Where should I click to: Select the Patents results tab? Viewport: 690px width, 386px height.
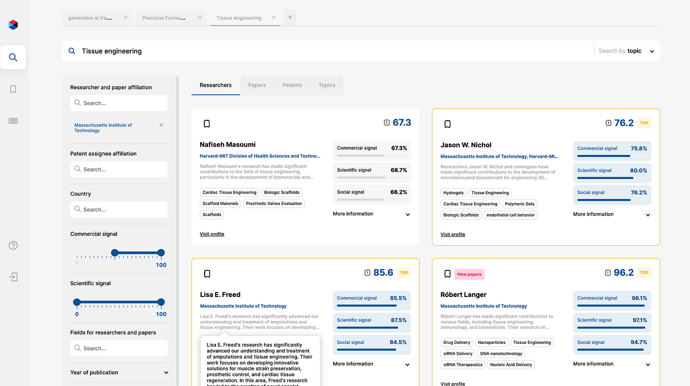(x=292, y=85)
